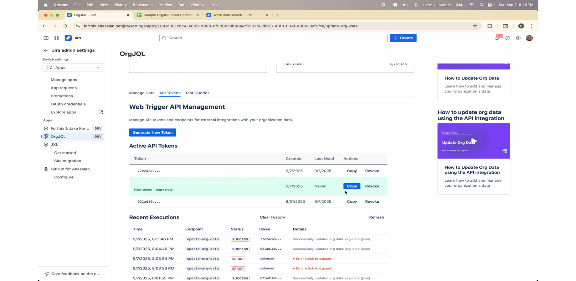Revoke the 77e2aca9 token

coord(372,171)
